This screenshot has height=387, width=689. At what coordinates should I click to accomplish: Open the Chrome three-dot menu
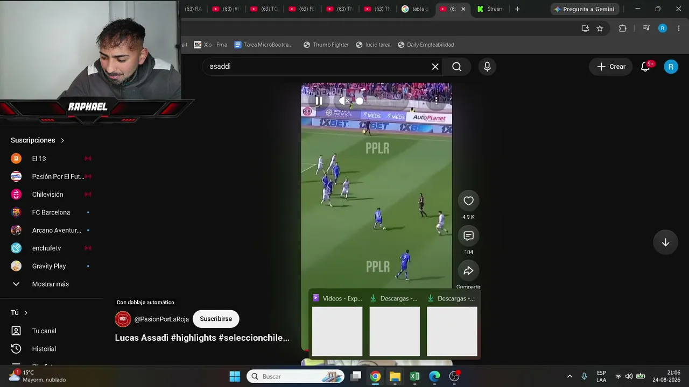coord(679,28)
